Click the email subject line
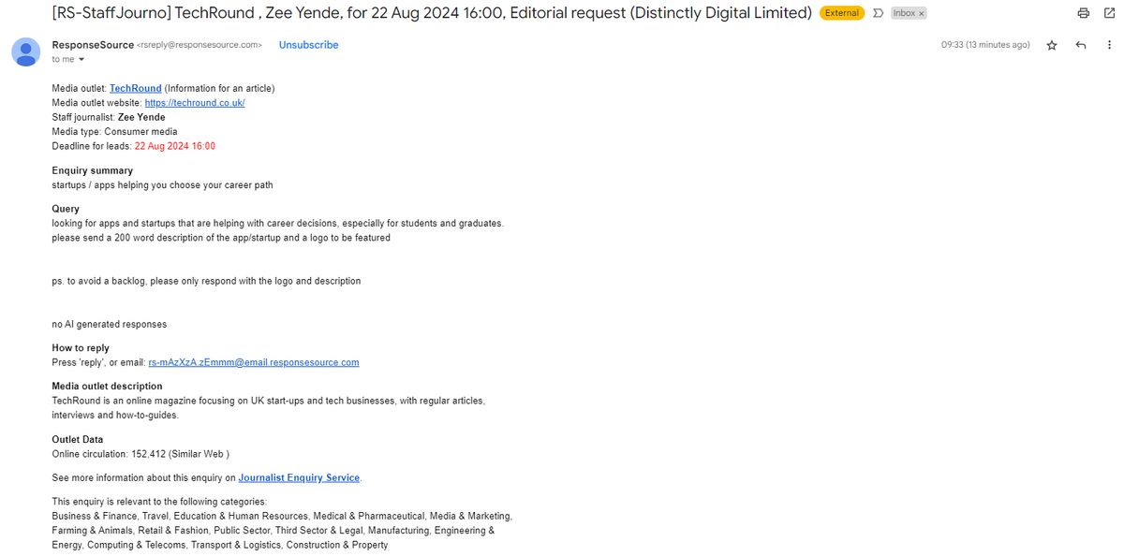Image resolution: width=1124 pixels, height=556 pixels. point(432,13)
